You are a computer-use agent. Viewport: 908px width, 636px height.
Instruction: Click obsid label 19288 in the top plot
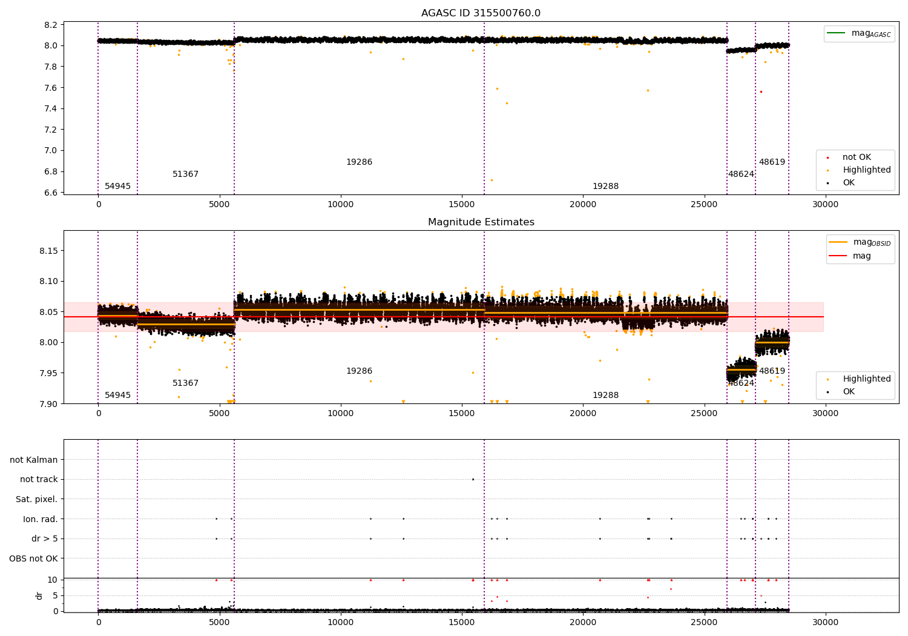(605, 187)
